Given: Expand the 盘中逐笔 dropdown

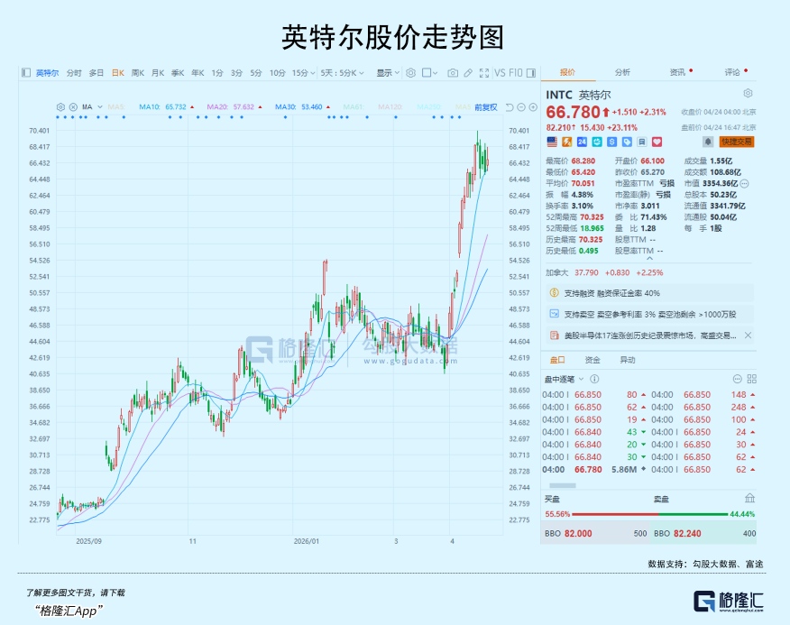Looking at the screenshot, I should point(581,379).
